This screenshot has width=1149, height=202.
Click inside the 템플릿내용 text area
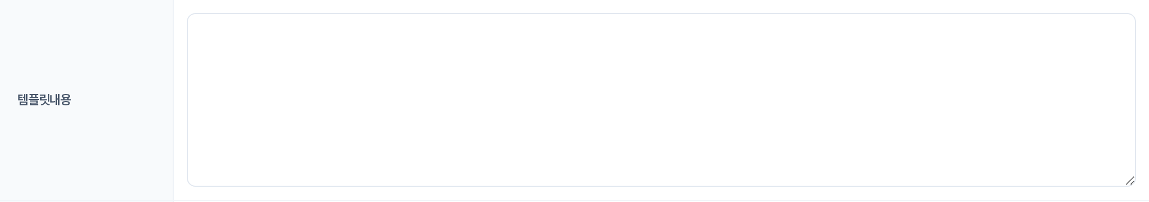point(661,100)
